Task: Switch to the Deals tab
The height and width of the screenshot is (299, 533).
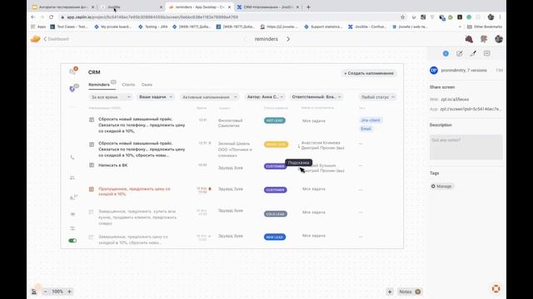Action: coord(147,85)
